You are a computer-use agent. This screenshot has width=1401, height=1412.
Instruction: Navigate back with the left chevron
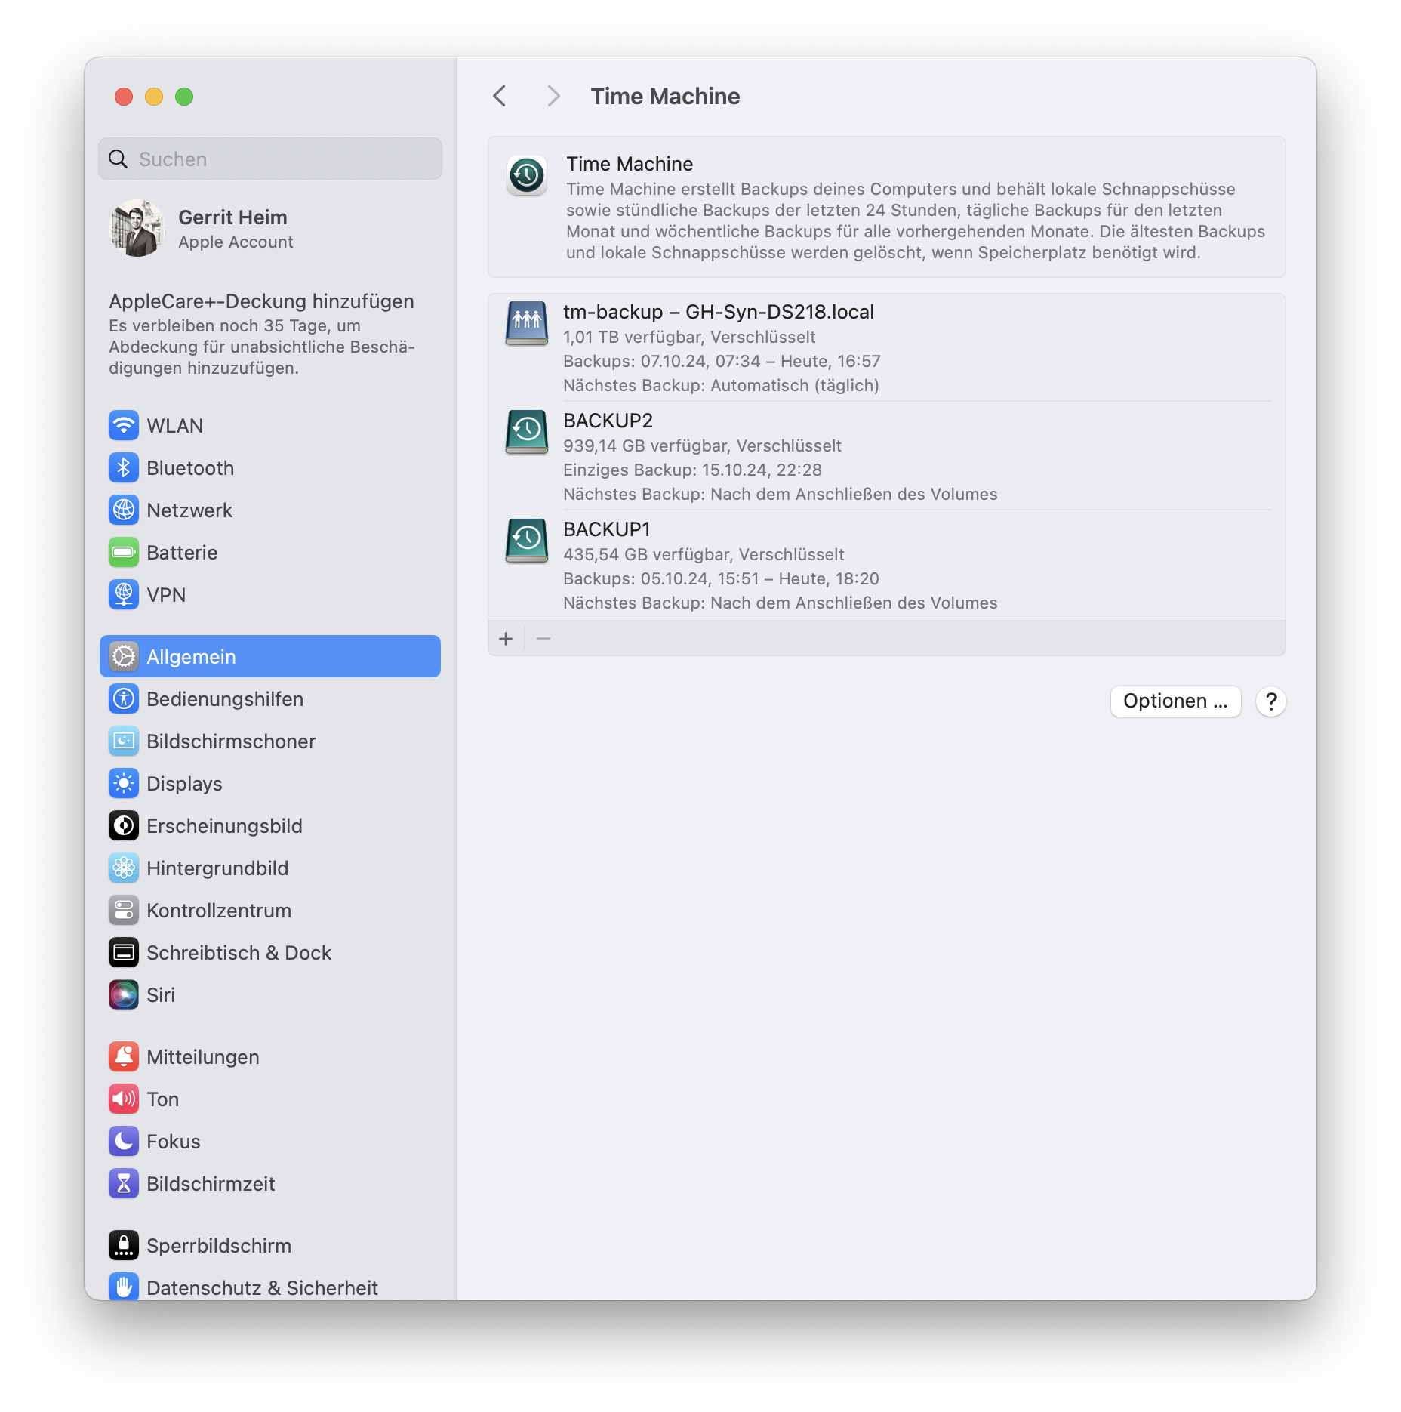[499, 96]
